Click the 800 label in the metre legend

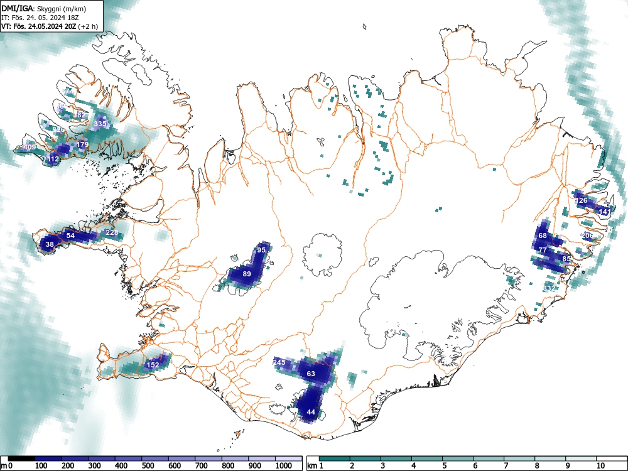[229, 466]
